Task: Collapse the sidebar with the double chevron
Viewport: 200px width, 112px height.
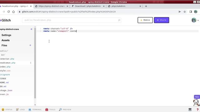Action: point(31,29)
